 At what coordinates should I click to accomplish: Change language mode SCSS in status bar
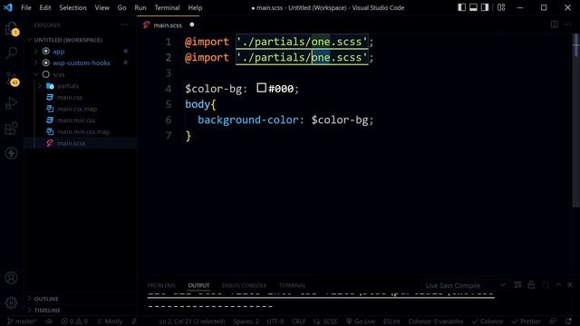(x=325, y=321)
